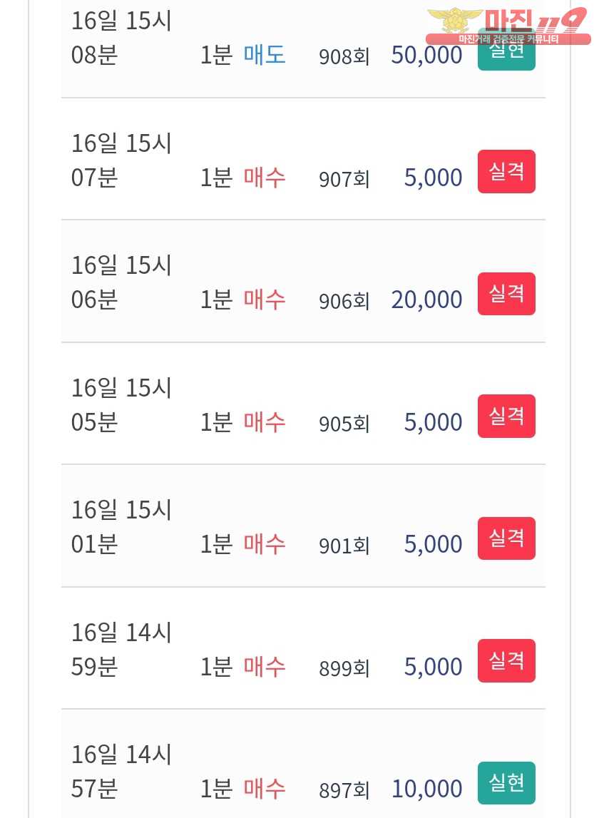
Task: Click the 1분 duration in the 899회 row
Action: pyautogui.click(x=216, y=667)
